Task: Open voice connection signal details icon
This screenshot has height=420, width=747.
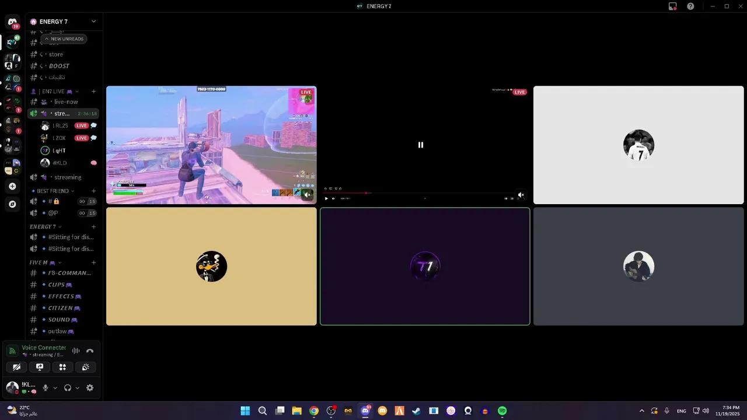Action: 12,351
